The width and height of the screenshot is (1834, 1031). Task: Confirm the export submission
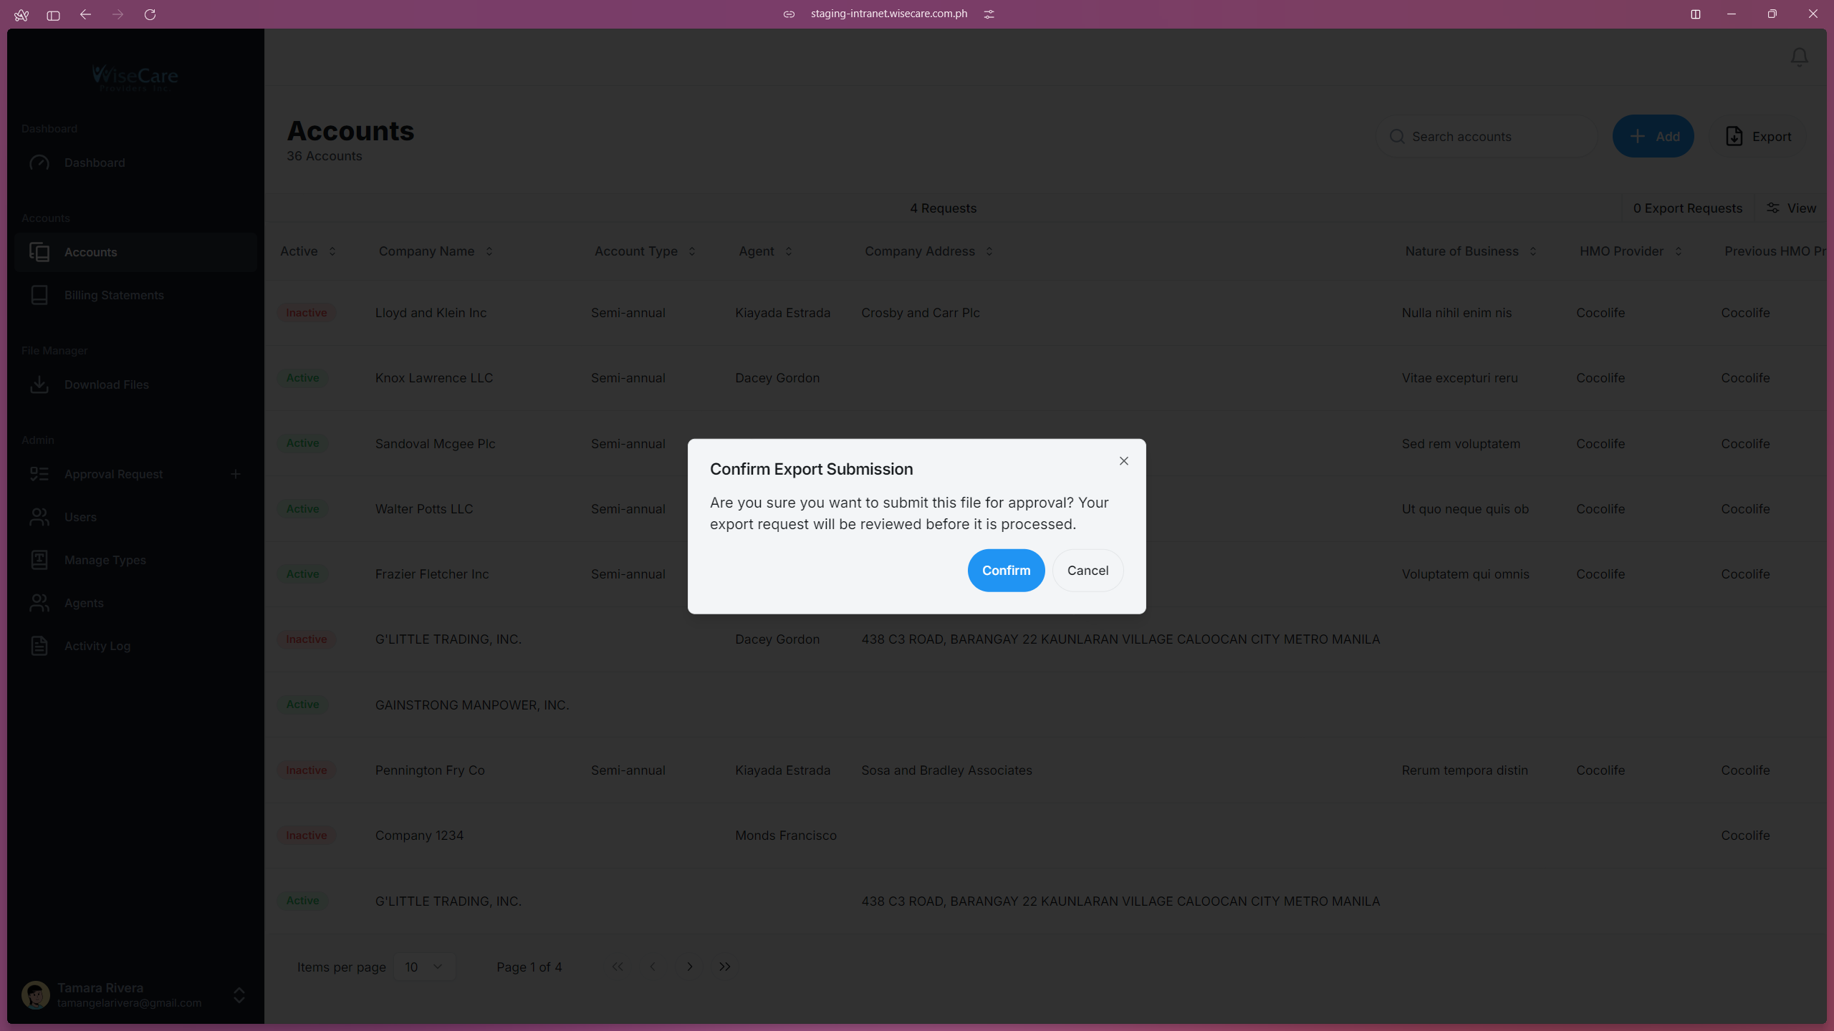(1005, 570)
